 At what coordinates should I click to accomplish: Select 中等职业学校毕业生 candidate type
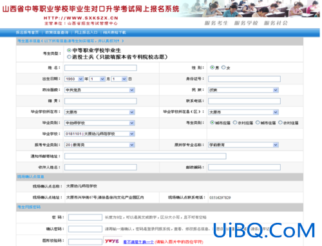69,50
